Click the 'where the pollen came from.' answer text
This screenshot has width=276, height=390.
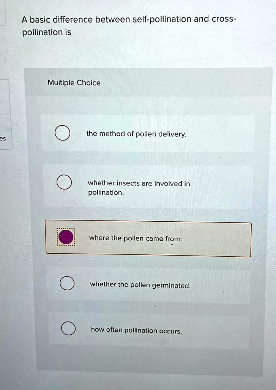coord(135,239)
